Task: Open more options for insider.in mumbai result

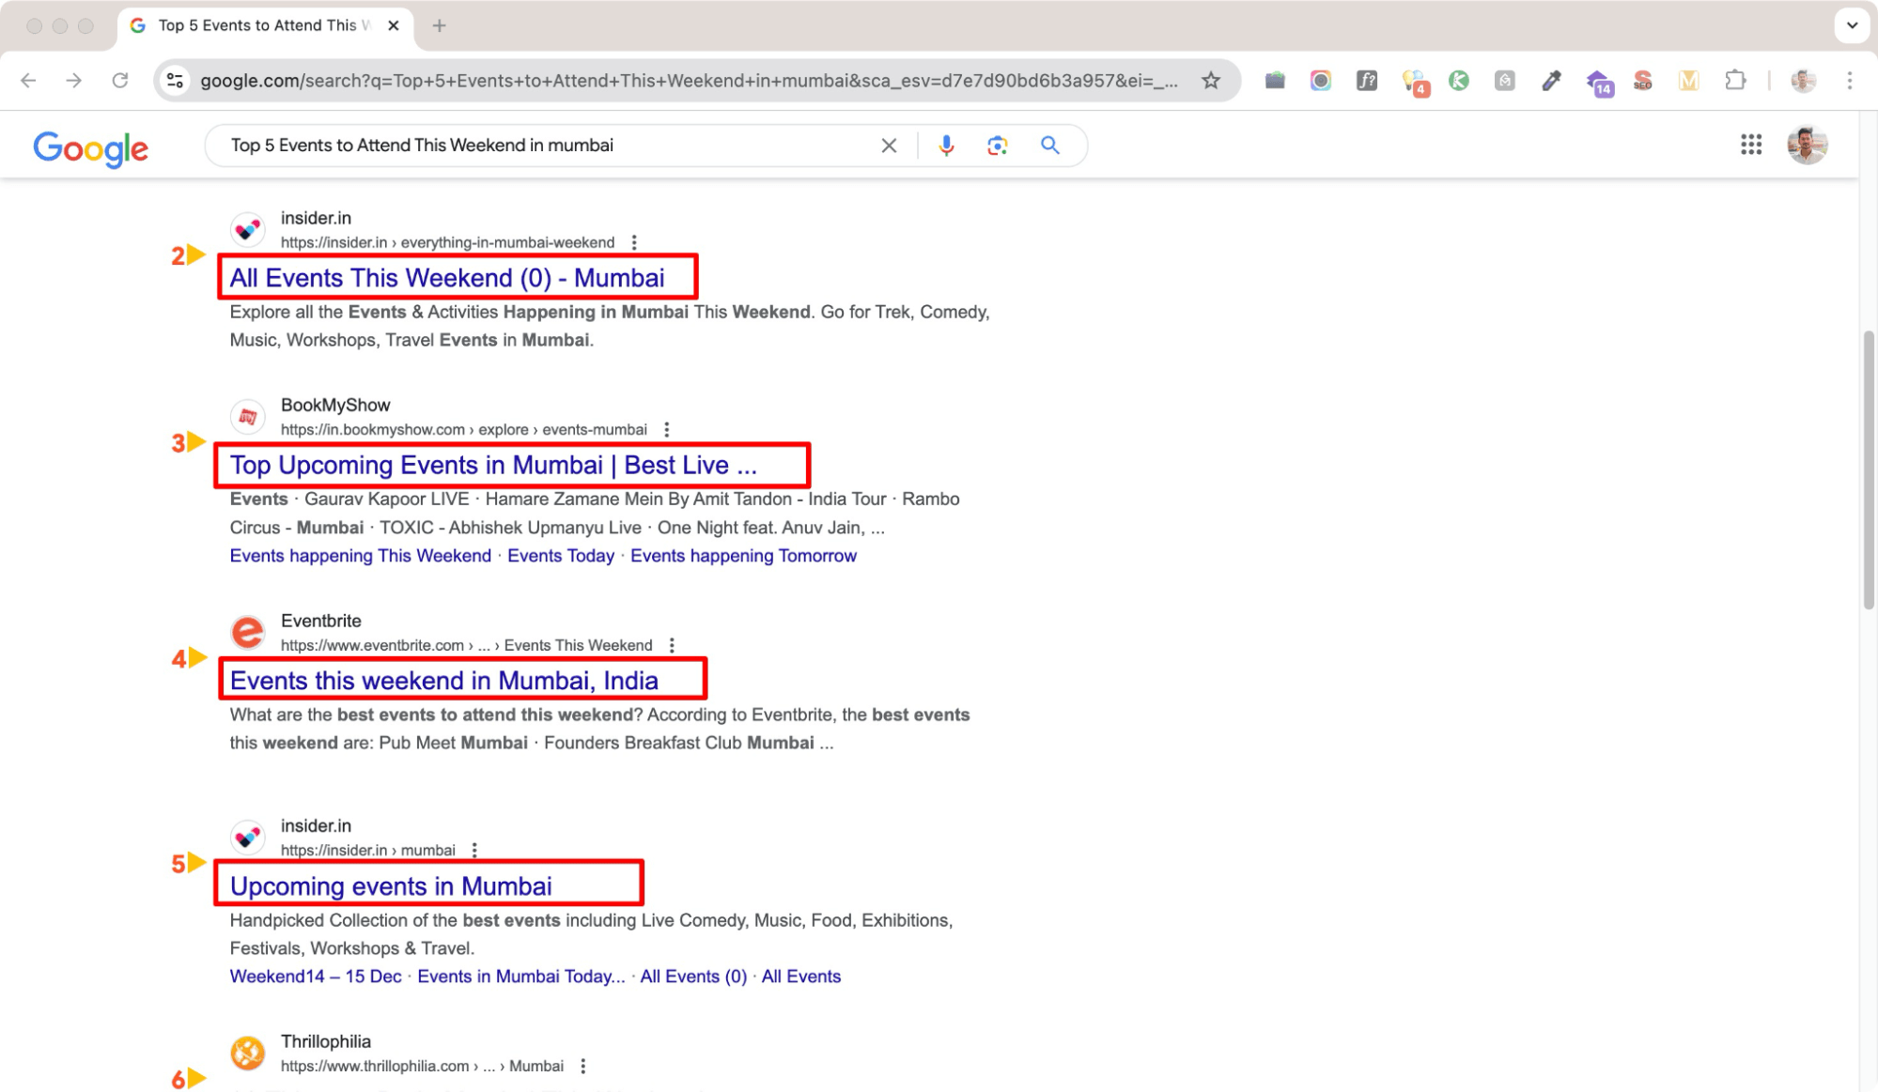Action: (x=474, y=850)
